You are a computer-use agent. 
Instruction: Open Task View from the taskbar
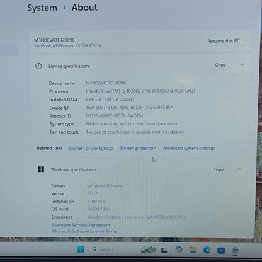click(x=164, y=250)
